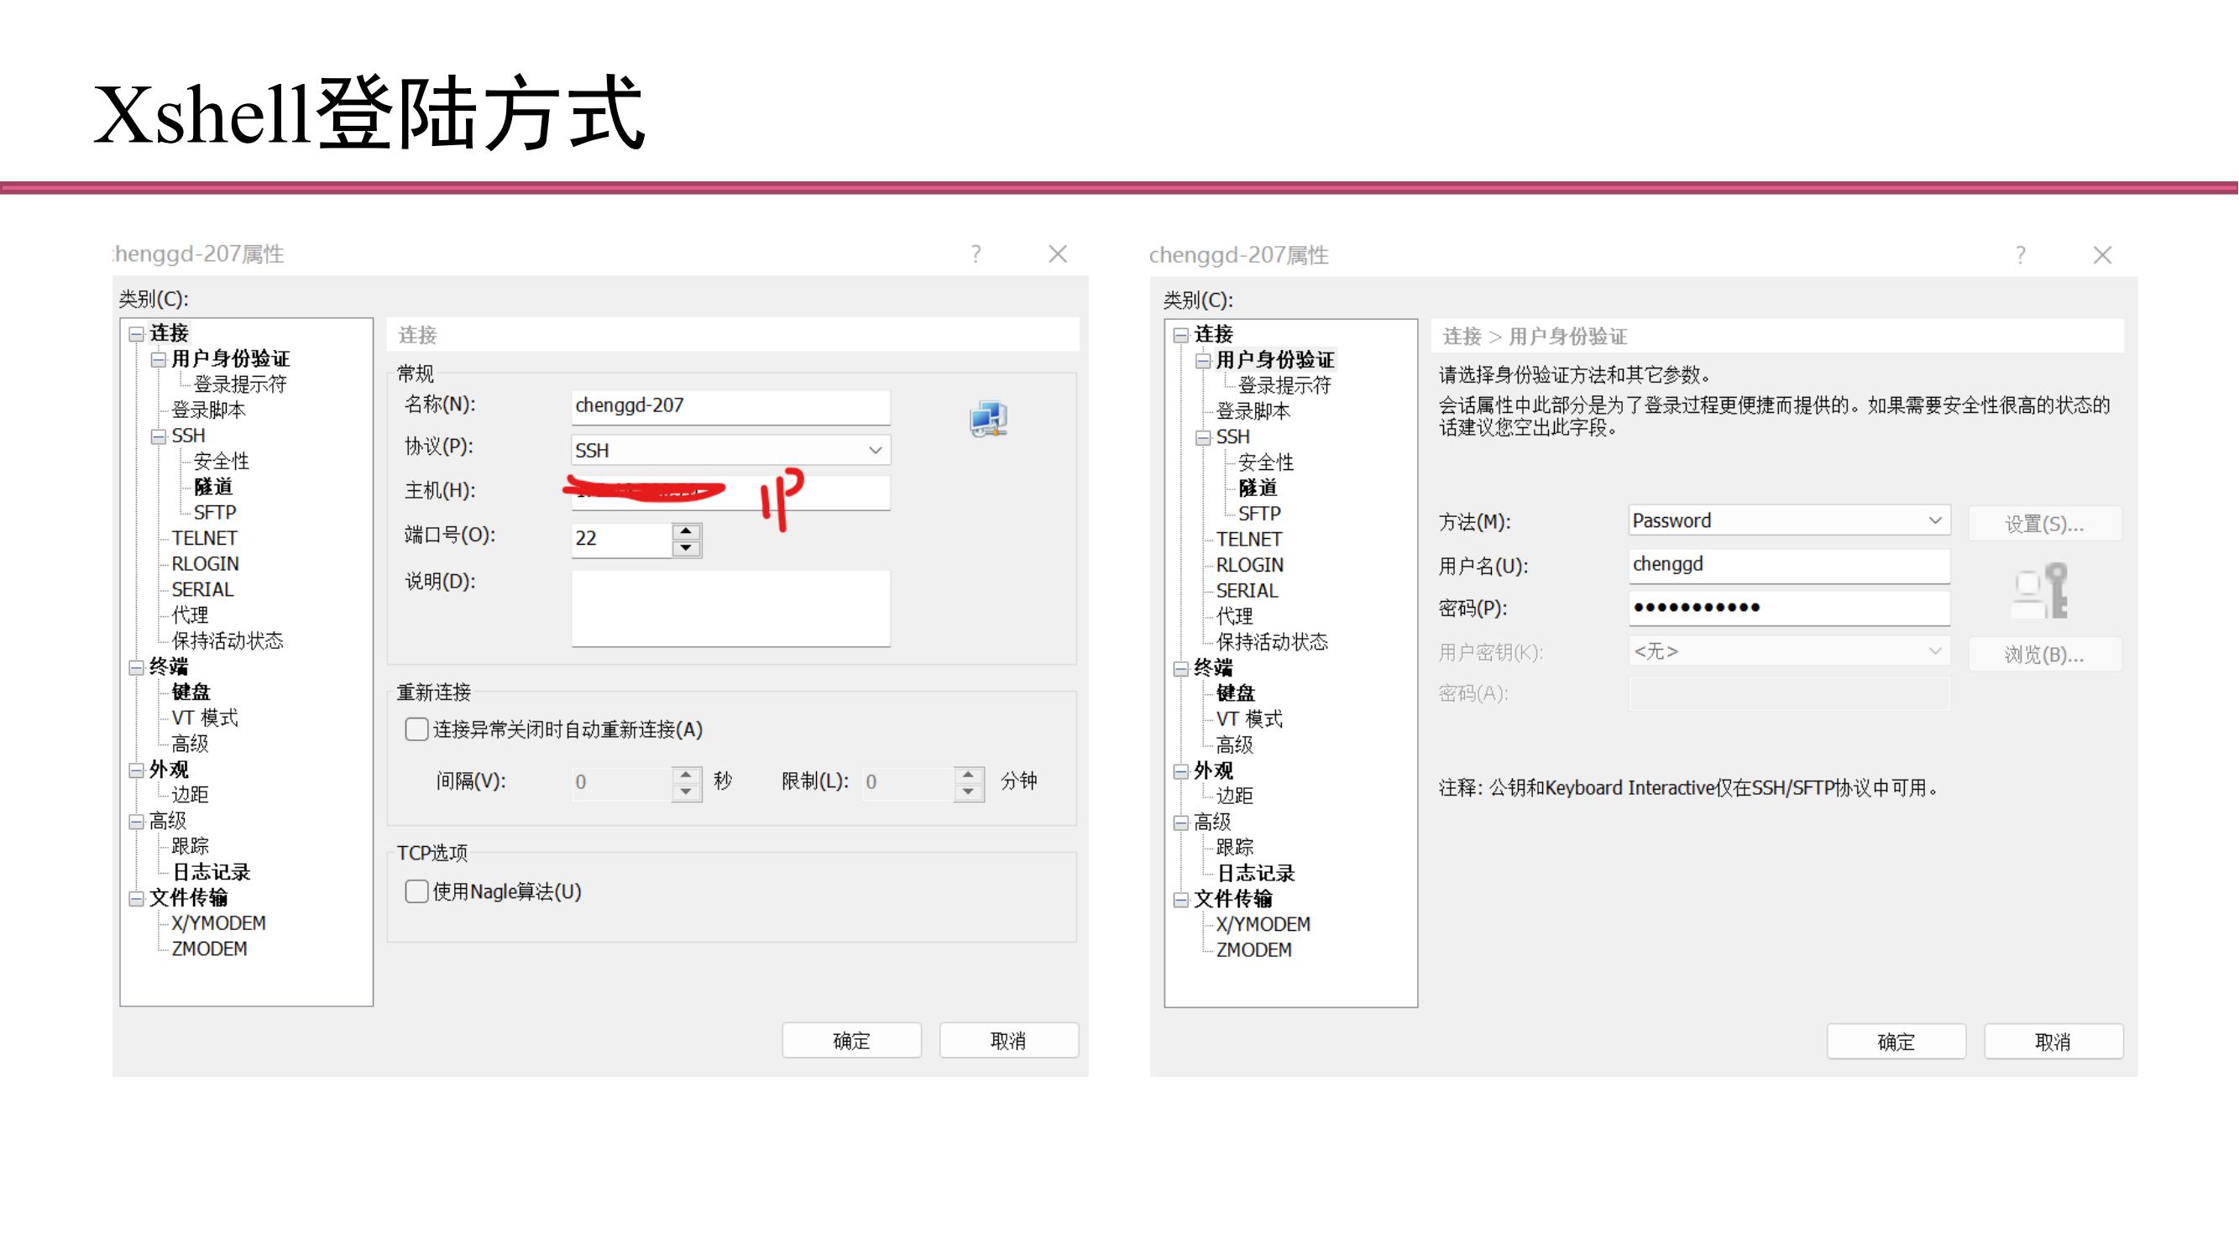Select 登录脚本 in left tree
The height and width of the screenshot is (1259, 2239).
(x=208, y=410)
